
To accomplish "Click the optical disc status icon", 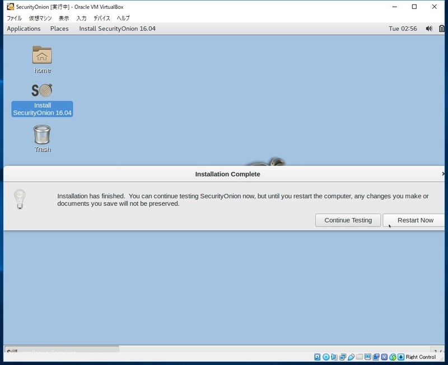I will click(326, 357).
